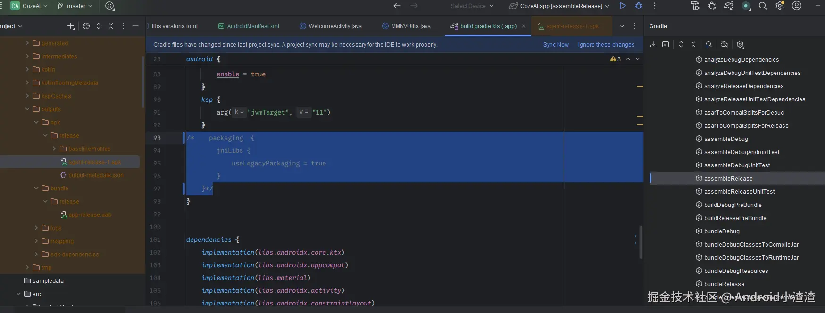The image size is (825, 313).
Task: Open More Actions next to the debug button
Action: coord(654,6)
